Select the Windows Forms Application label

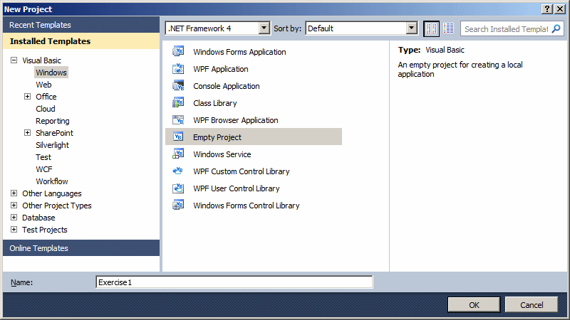(x=239, y=52)
